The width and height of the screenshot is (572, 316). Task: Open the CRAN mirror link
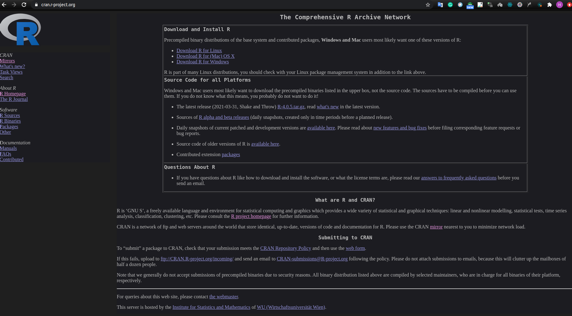[x=436, y=227]
